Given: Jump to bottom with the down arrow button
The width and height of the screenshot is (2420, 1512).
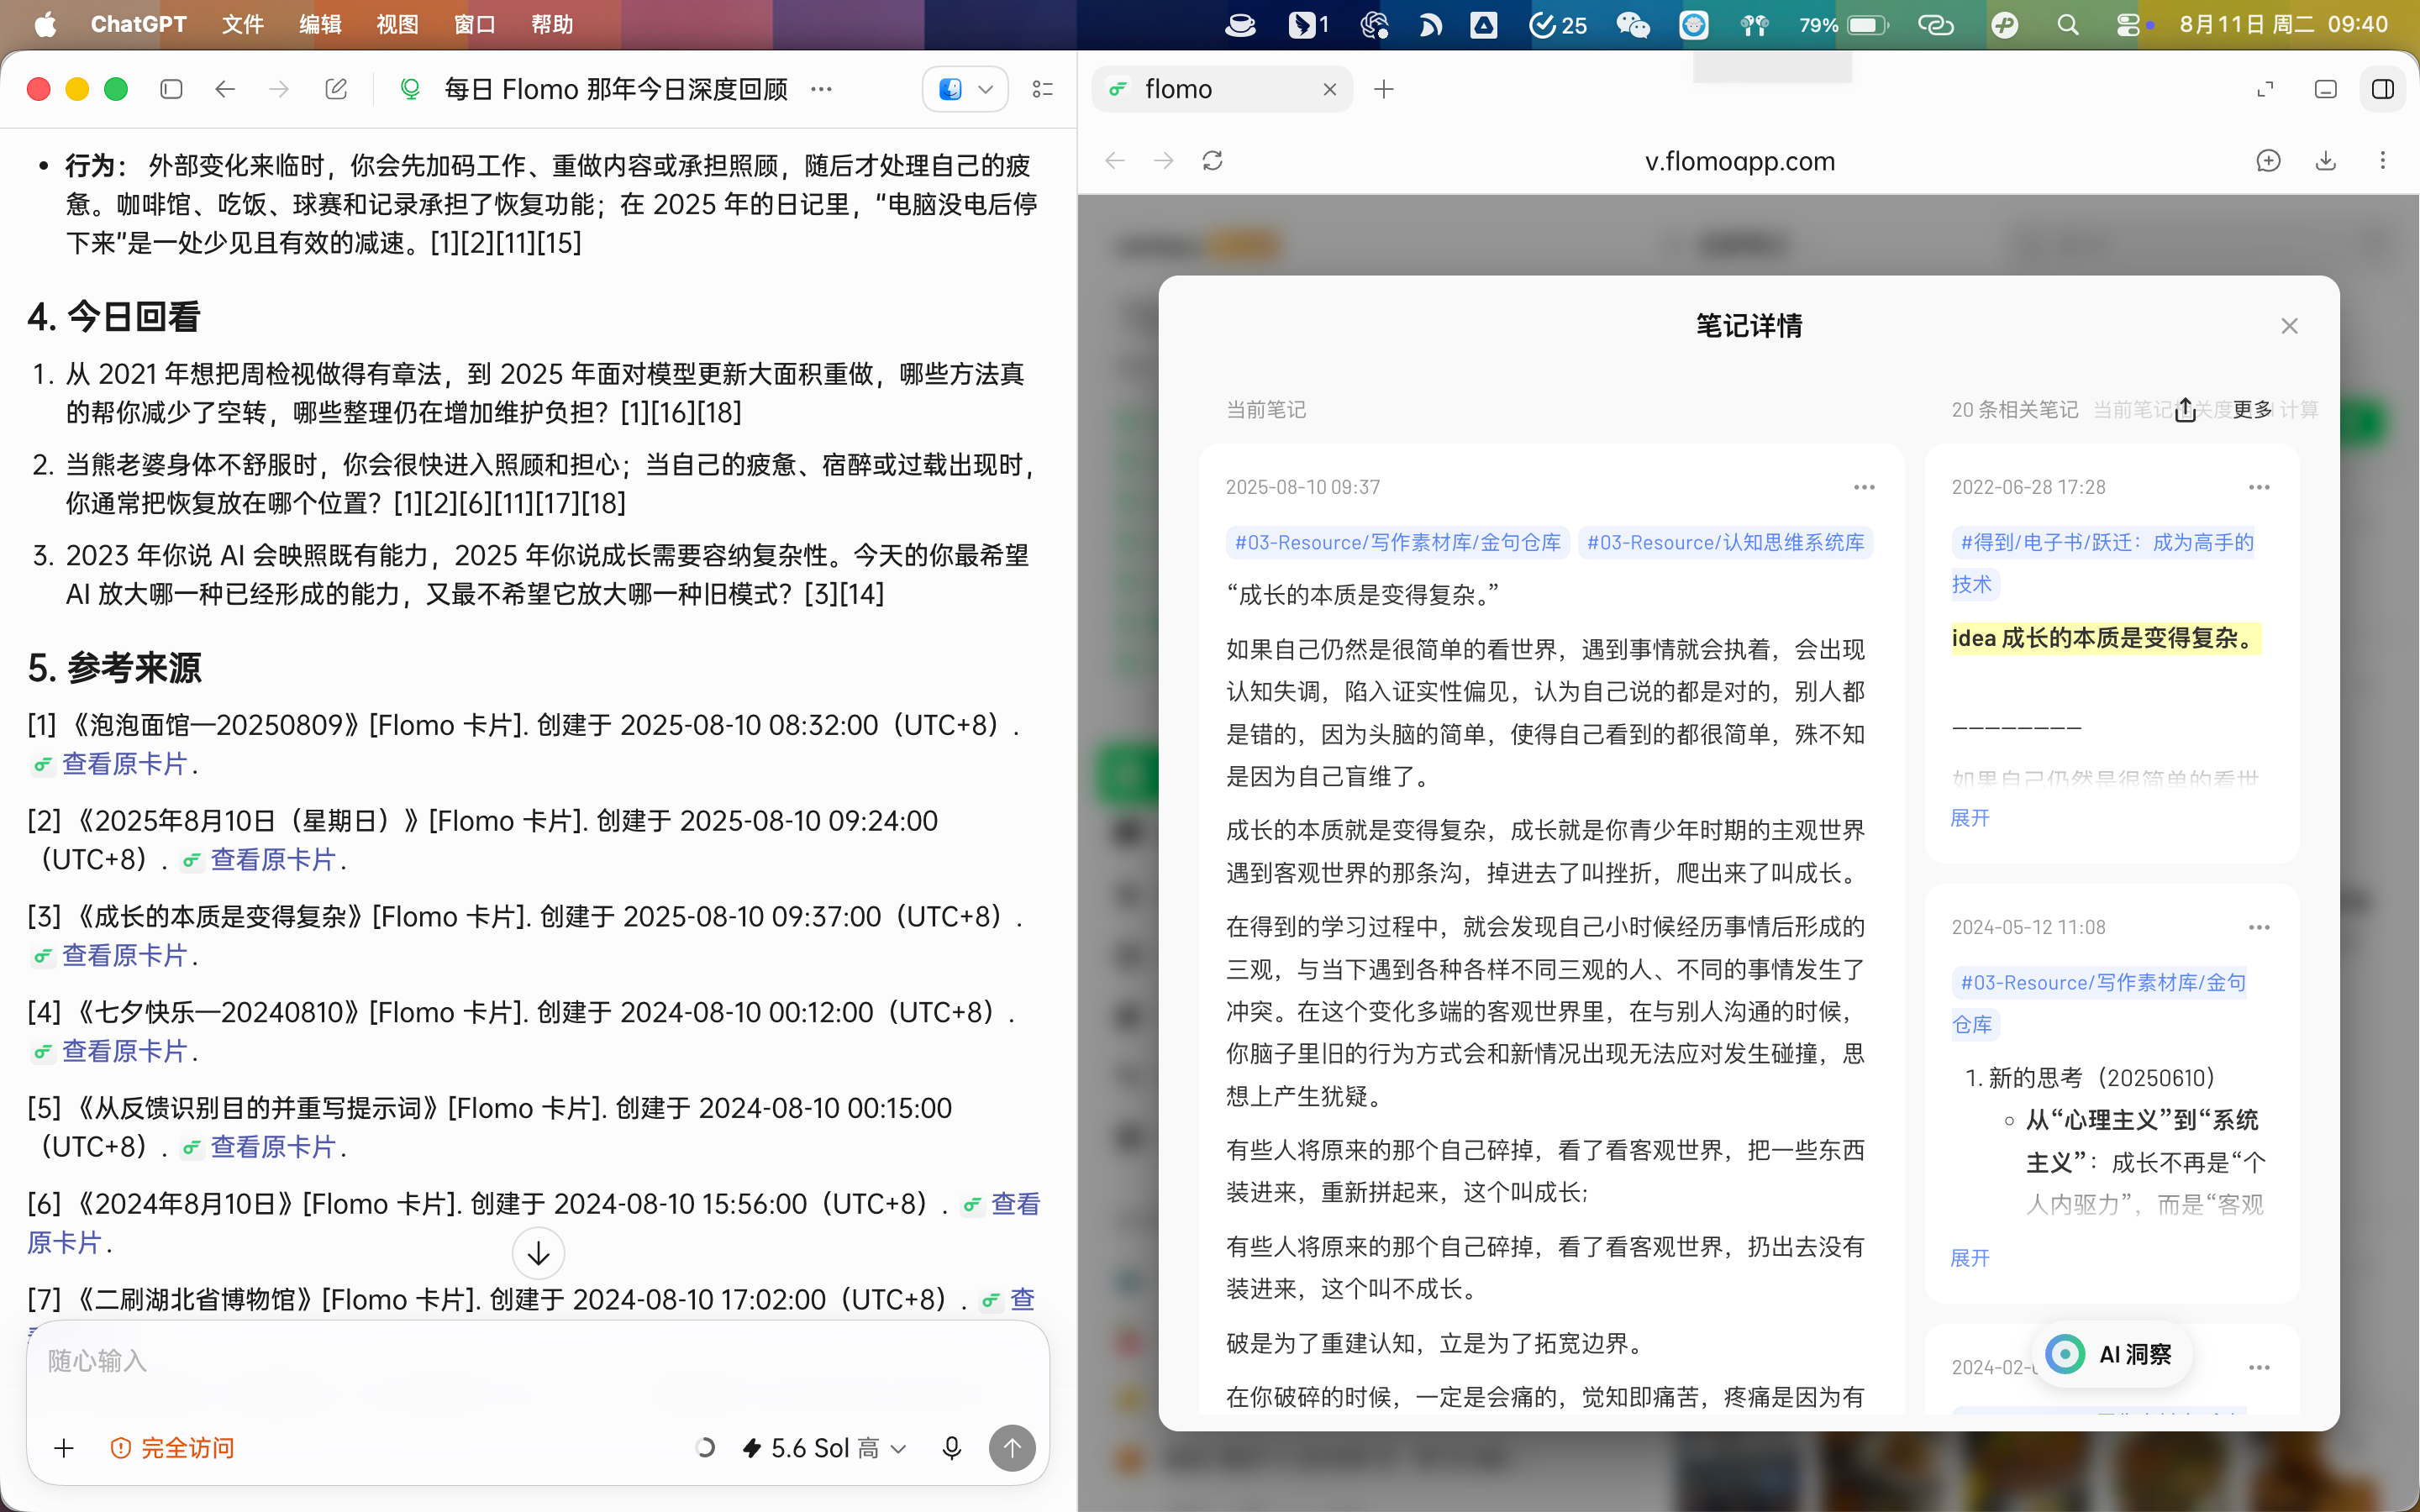Looking at the screenshot, I should (x=538, y=1253).
